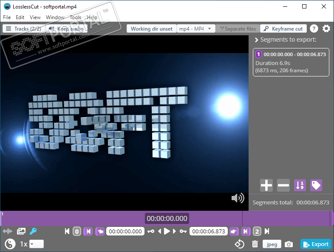This screenshot has height=252, width=334.
Task: Toggle the Keep audio button
Action: click(x=66, y=28)
